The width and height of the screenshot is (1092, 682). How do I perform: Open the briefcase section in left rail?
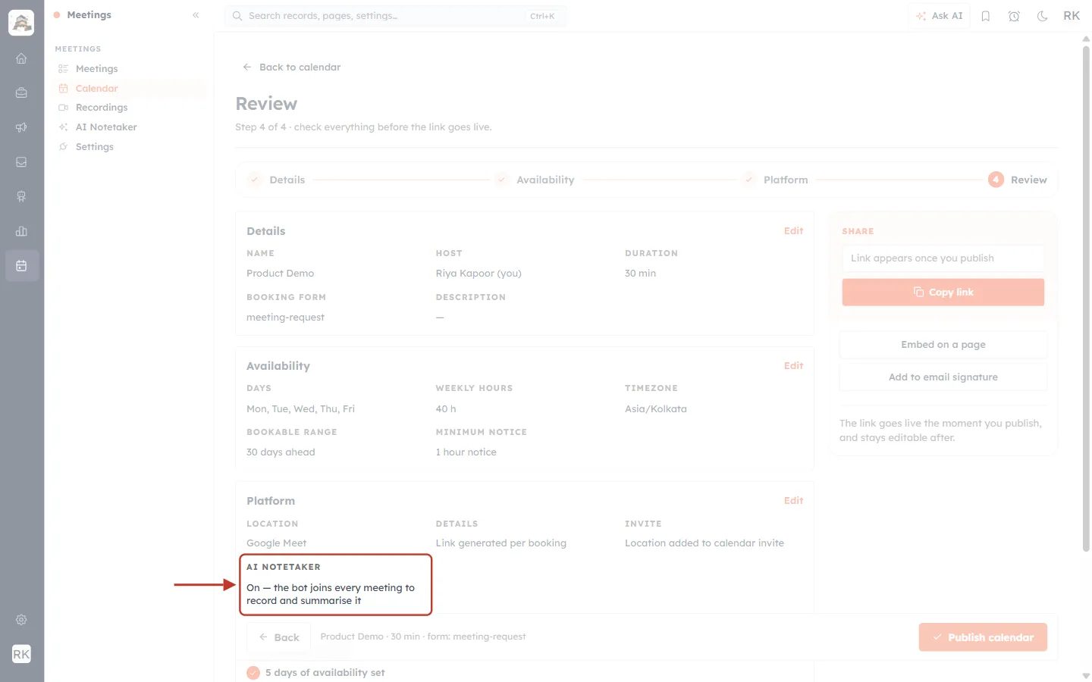click(x=21, y=92)
